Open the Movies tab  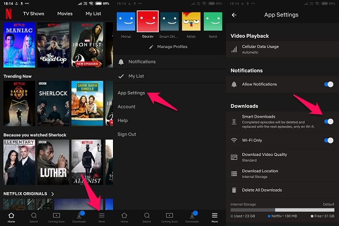(x=65, y=14)
